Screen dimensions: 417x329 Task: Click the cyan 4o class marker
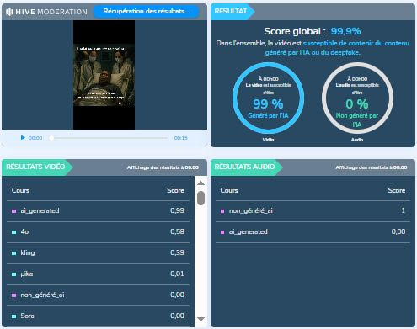13,232
